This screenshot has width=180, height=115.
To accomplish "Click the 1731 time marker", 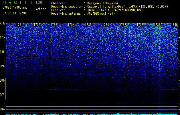I will pos(20,25).
